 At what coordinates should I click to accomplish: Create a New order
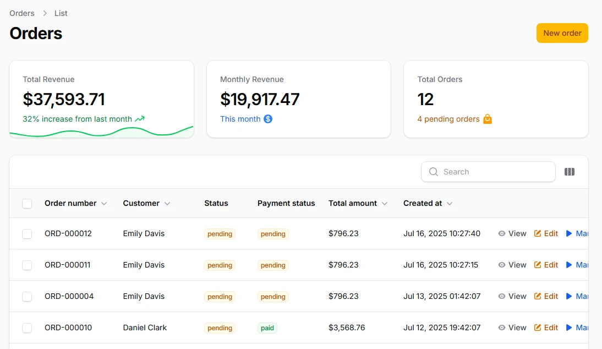[562, 33]
